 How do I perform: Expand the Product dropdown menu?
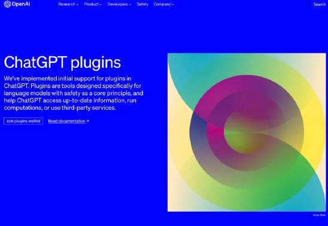(x=93, y=4)
